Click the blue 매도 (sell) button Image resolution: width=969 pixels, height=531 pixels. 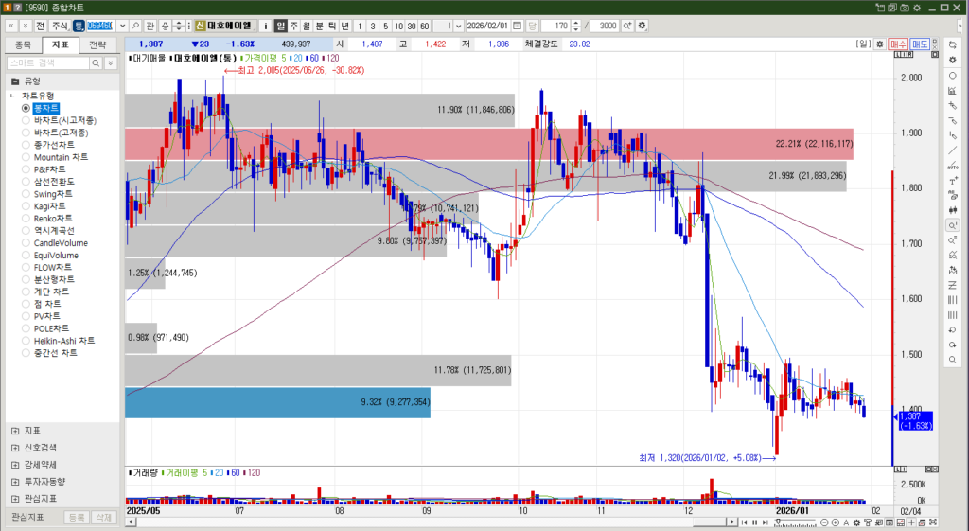tap(920, 44)
